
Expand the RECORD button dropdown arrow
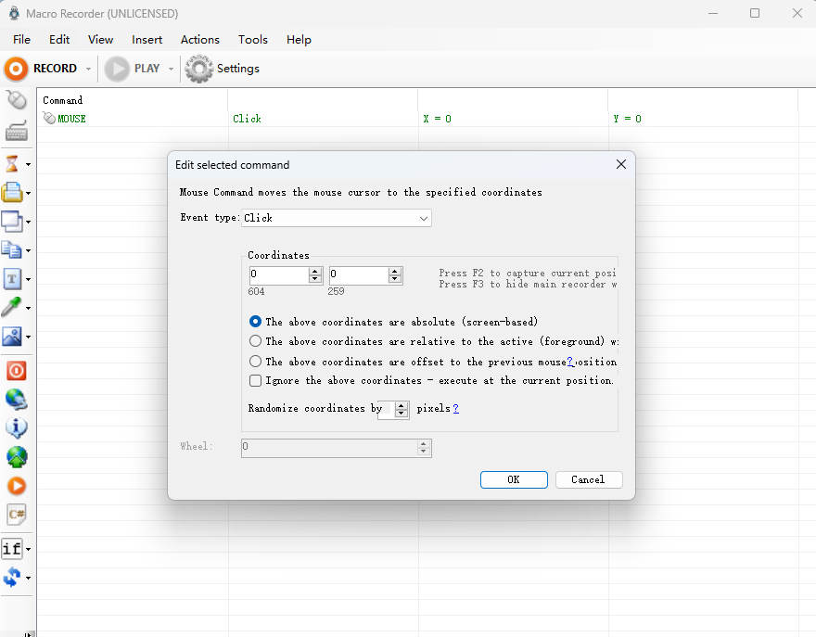coord(88,69)
